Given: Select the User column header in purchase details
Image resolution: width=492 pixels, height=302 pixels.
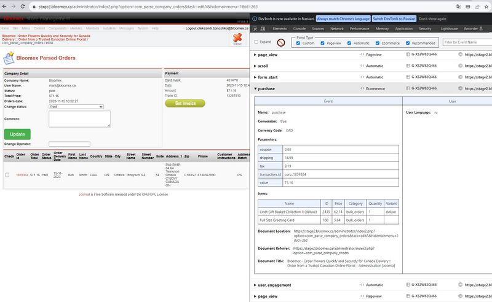Looking at the screenshot, I should tap(452, 101).
